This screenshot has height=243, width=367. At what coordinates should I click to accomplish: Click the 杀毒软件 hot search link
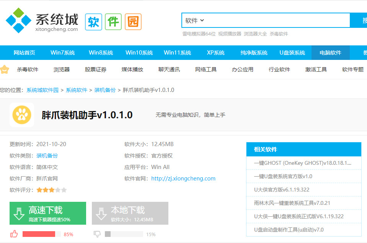coord(279,34)
